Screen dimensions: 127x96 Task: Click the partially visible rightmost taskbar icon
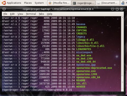(123, 3)
